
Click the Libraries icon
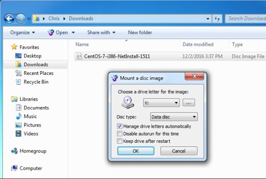pyautogui.click(x=14, y=99)
